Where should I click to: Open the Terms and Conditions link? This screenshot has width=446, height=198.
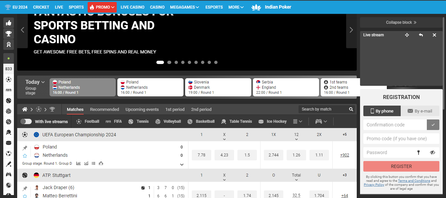tap(414, 181)
